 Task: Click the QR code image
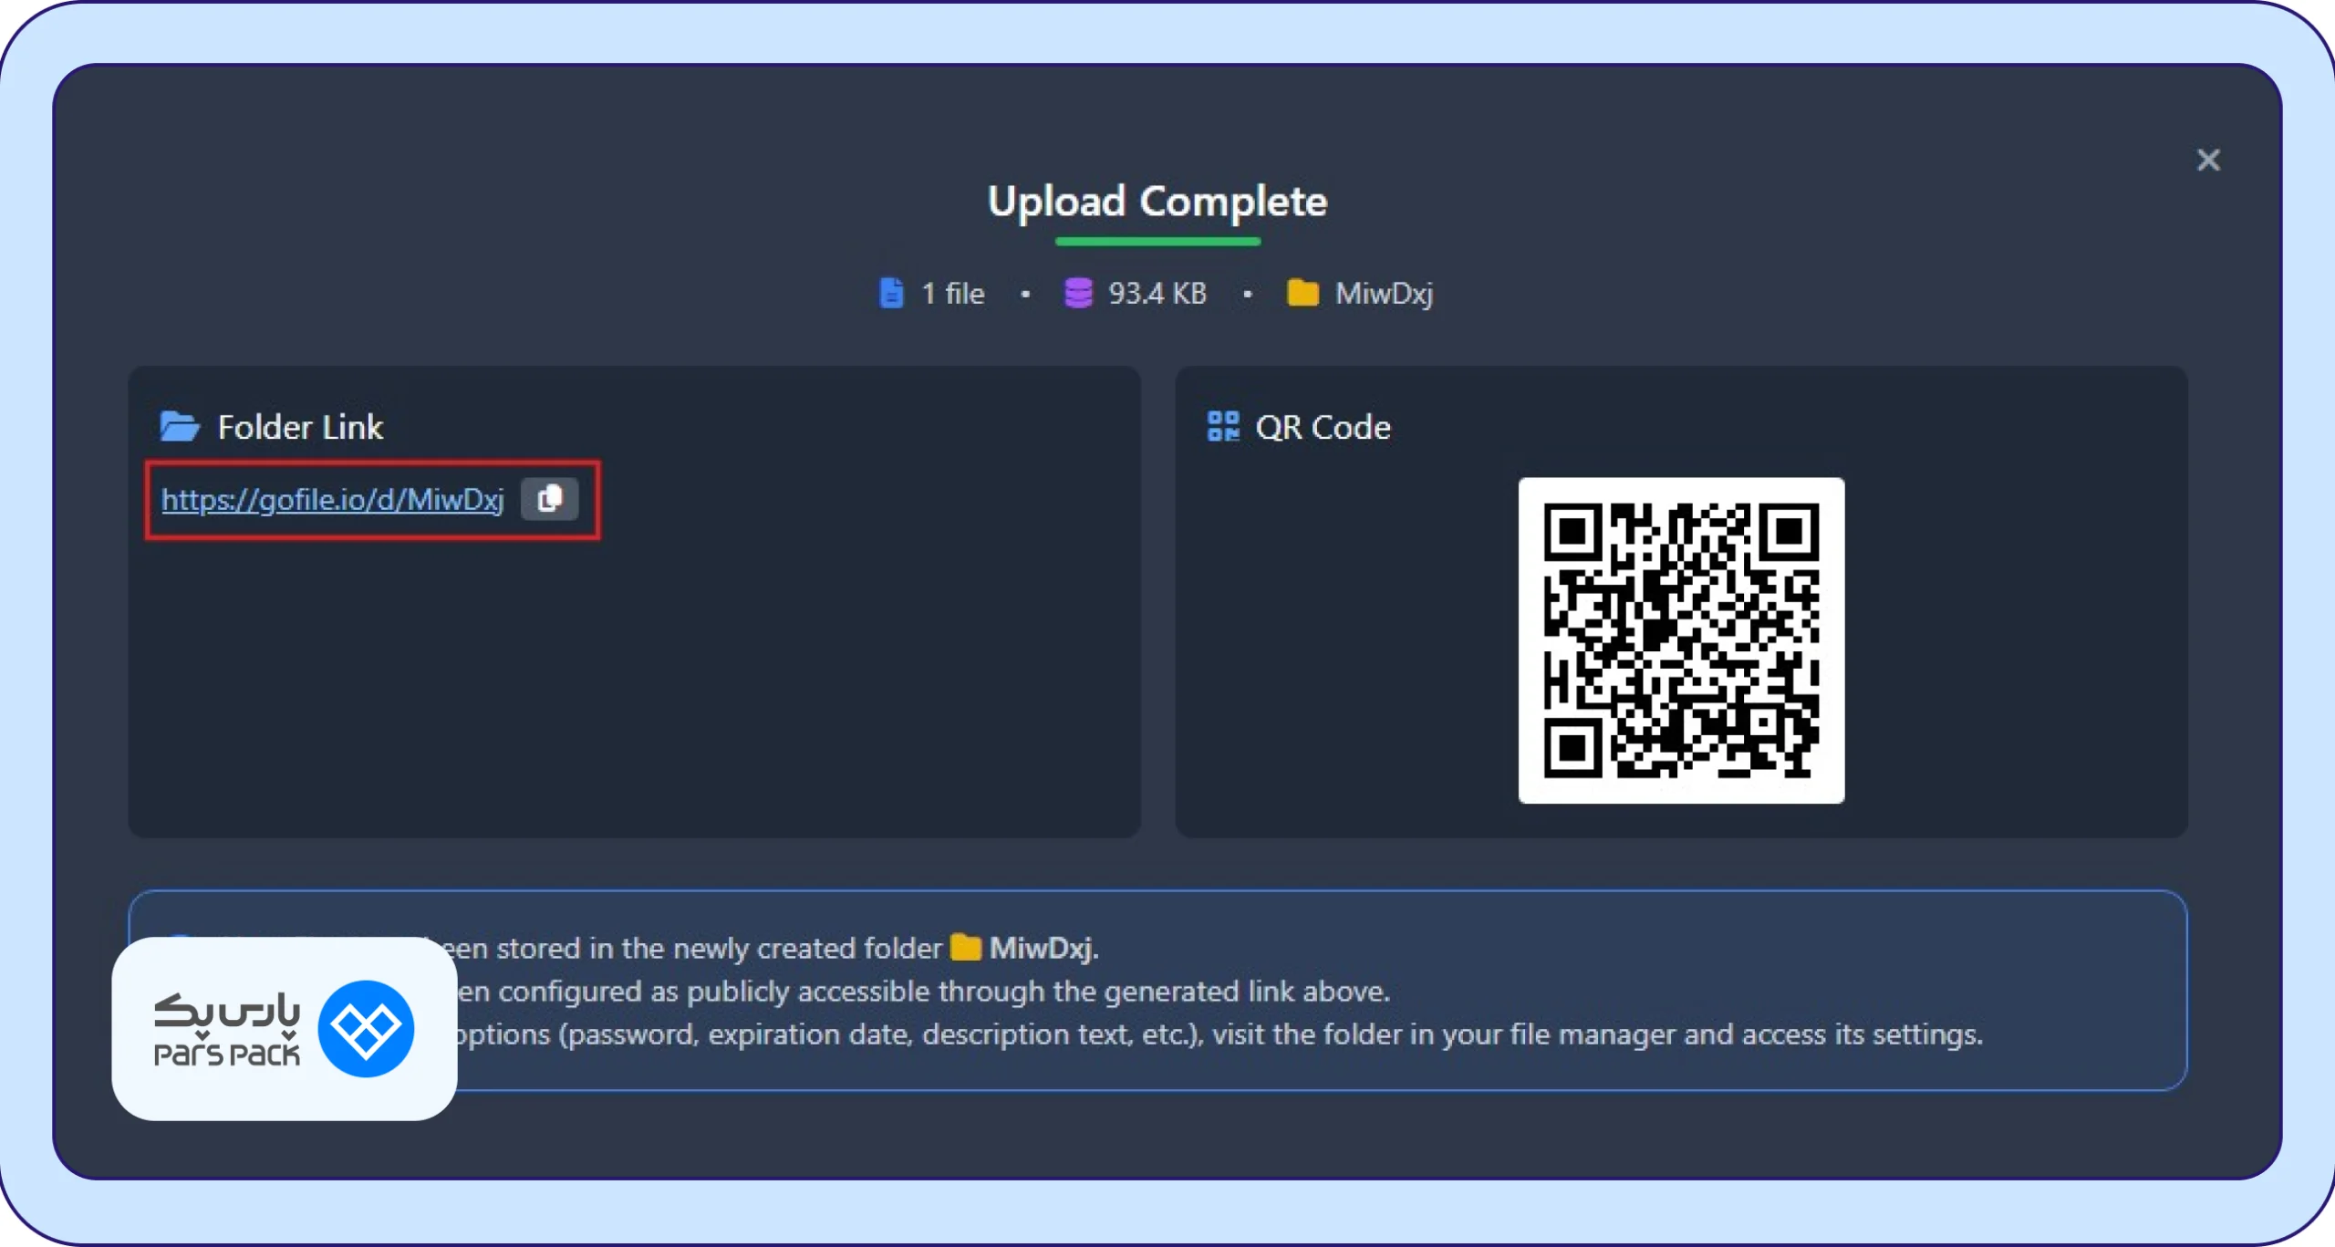point(1681,640)
